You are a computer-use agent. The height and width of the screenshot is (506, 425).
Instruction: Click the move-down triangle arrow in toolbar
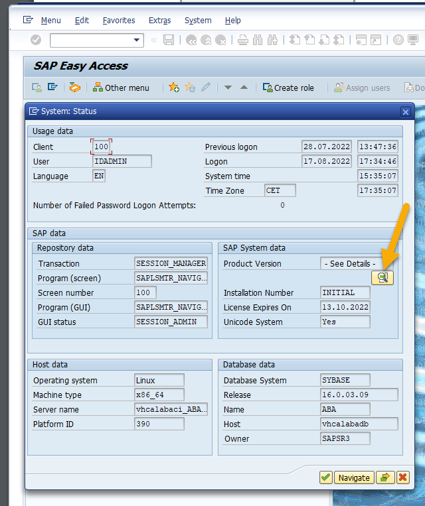point(228,88)
